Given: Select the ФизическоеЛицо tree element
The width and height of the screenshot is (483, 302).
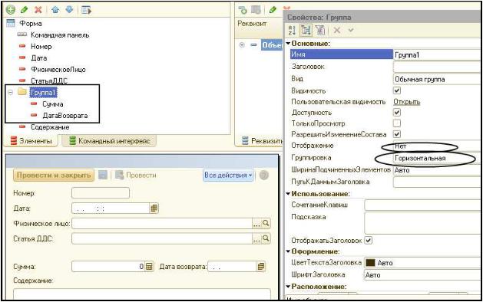Looking at the screenshot, I should 58,70.
